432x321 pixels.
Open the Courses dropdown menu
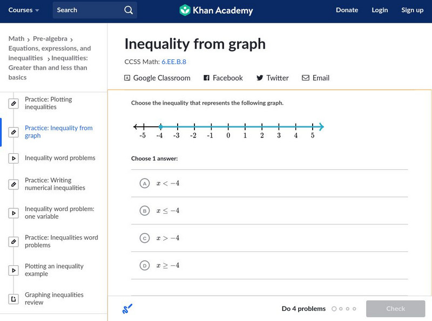coord(24,10)
